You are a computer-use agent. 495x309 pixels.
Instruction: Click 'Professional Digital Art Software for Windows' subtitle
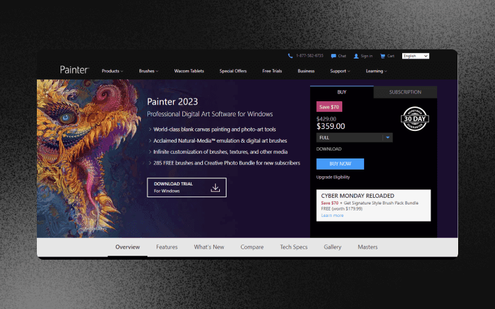click(209, 114)
